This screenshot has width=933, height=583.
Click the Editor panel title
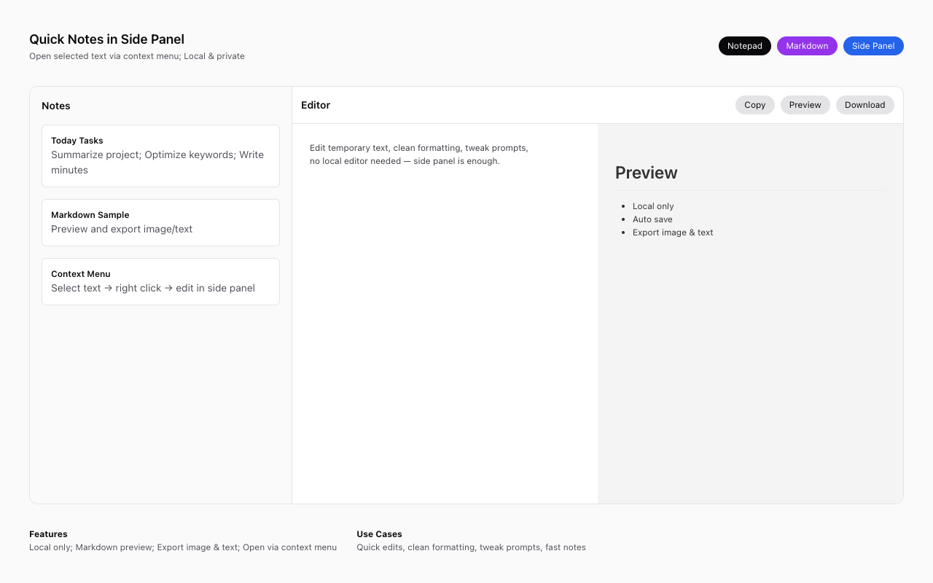tap(316, 105)
